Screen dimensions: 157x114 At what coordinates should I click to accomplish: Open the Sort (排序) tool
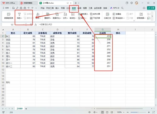(38, 16)
